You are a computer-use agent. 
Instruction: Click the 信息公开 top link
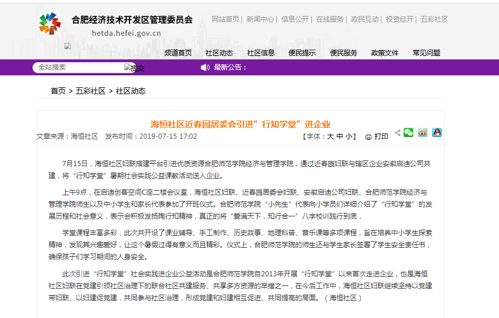coord(295,19)
